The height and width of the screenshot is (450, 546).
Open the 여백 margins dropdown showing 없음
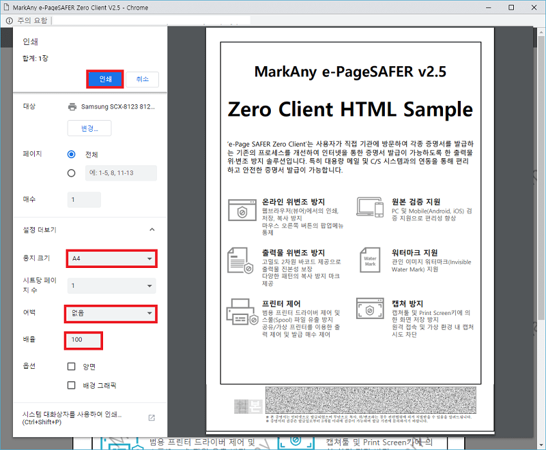point(110,314)
